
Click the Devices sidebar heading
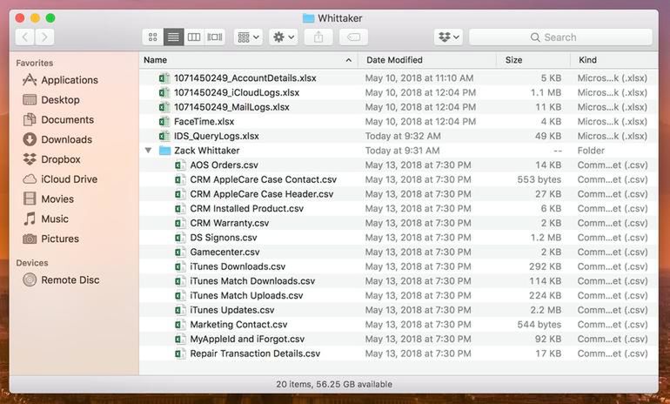coord(32,263)
